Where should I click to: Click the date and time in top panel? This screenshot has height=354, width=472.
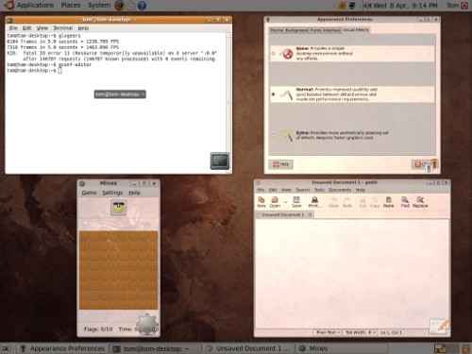pyautogui.click(x=405, y=6)
